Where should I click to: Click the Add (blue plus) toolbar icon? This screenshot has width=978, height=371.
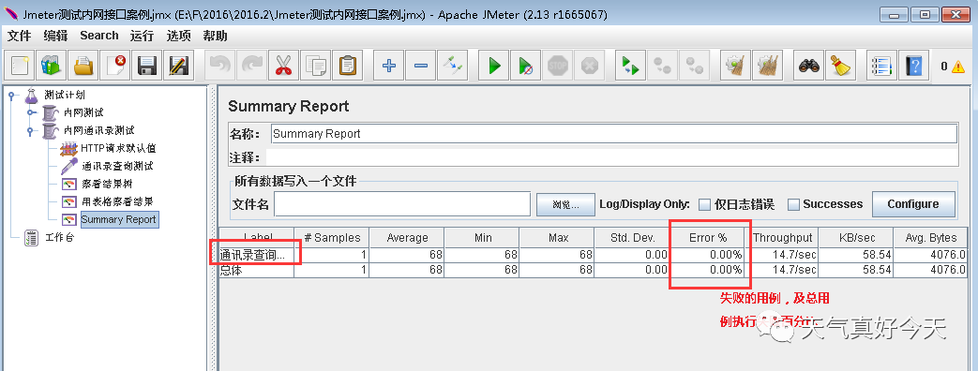coord(389,65)
